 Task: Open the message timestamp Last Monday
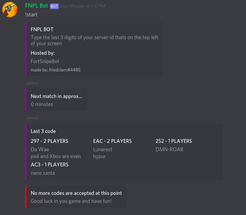[x=83, y=6]
